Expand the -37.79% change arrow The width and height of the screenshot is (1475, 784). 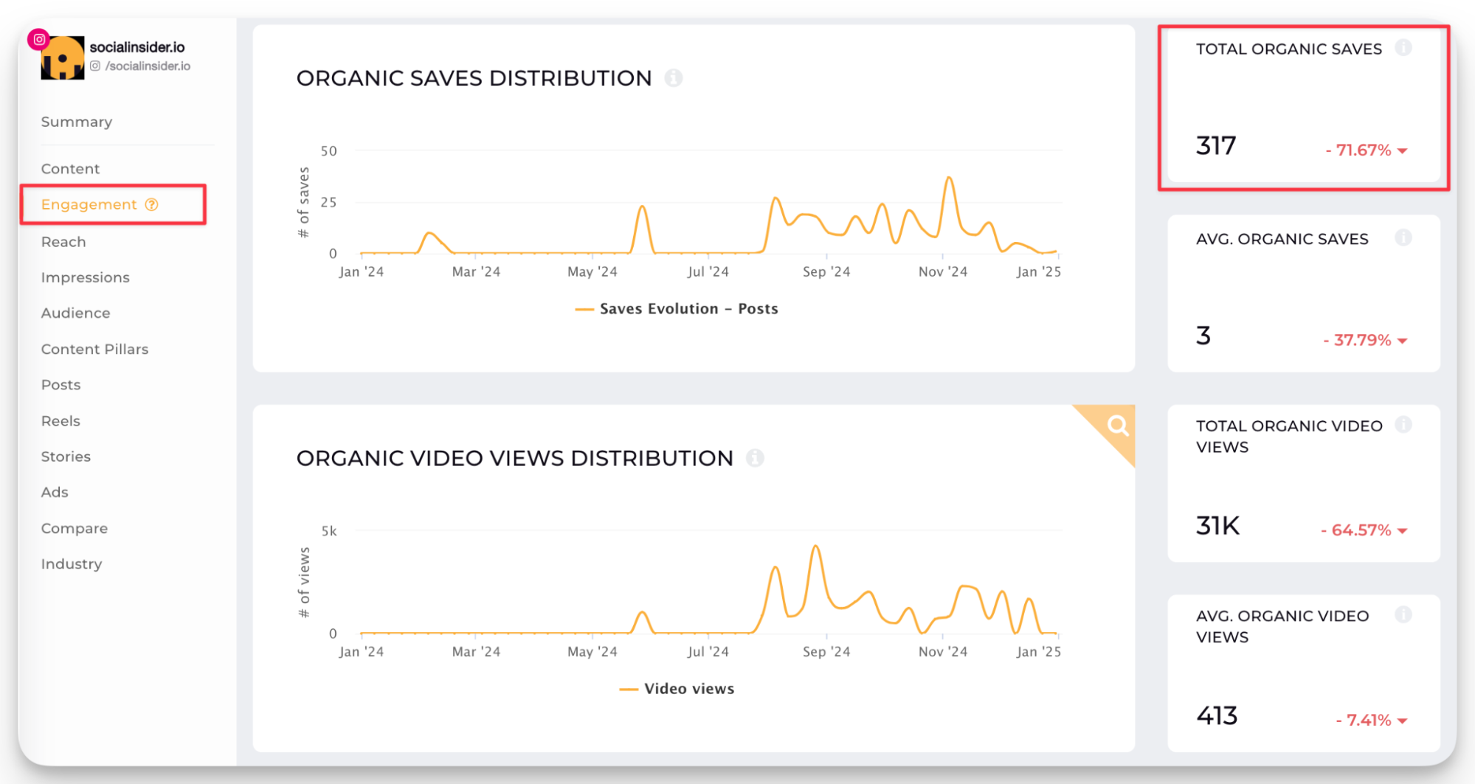1402,341
